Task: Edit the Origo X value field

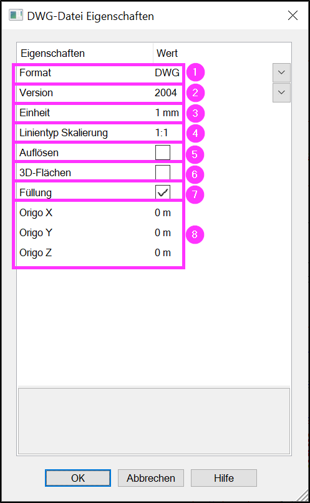Action: pos(163,212)
